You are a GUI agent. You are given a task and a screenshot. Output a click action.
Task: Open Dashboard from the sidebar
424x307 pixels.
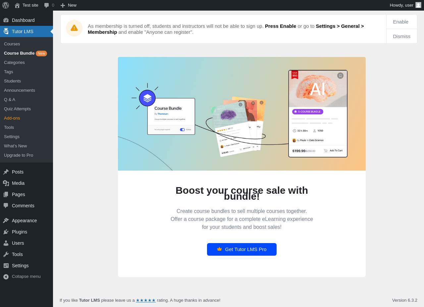coord(26,20)
